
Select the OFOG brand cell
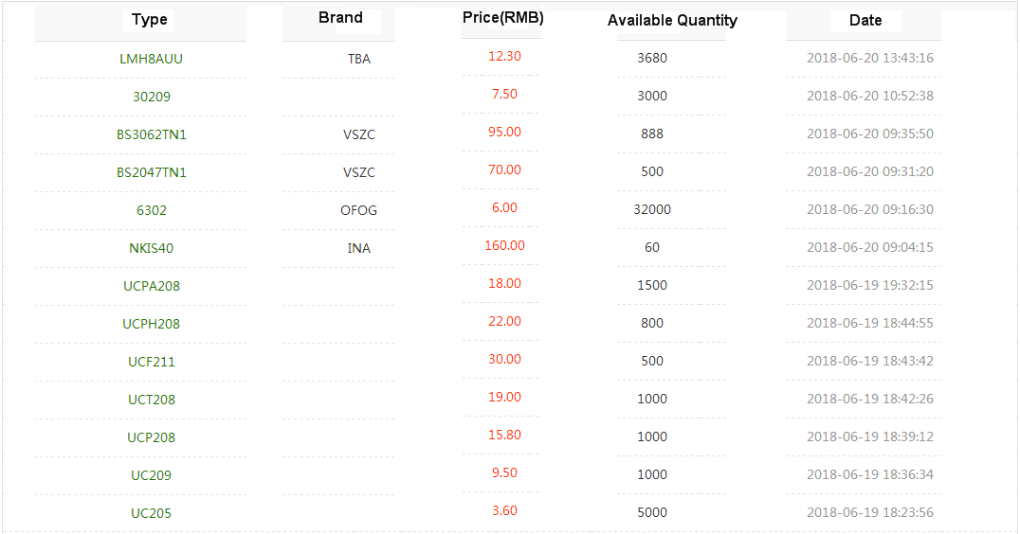click(x=358, y=210)
